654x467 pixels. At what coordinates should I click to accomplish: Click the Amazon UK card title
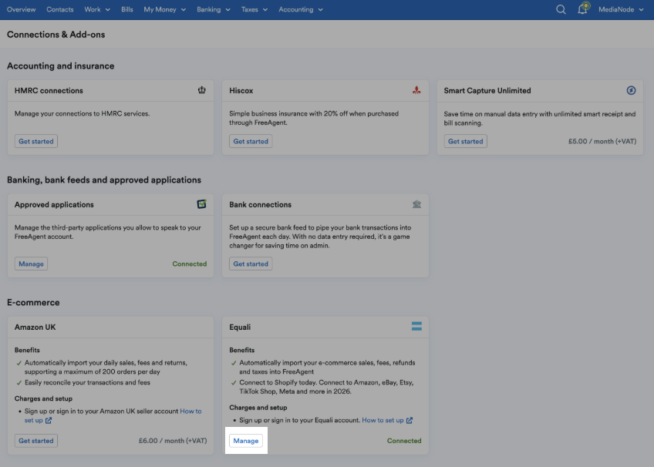(35, 327)
